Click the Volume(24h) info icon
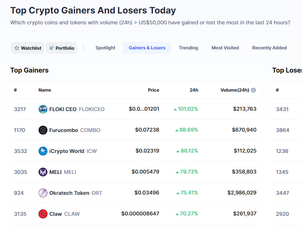This screenshot has width=302, height=227. coord(253,90)
